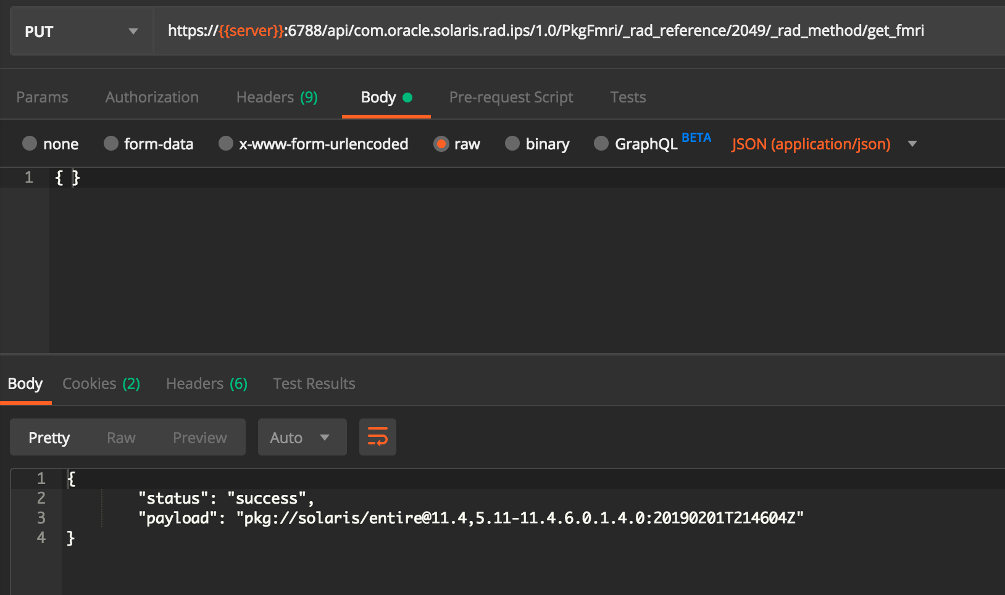
Task: Open the Pre-request Script tab
Action: [511, 97]
